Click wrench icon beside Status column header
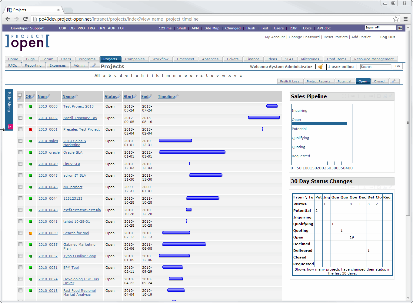Image resolution: width=413 pixels, height=303 pixels. (x=119, y=96)
